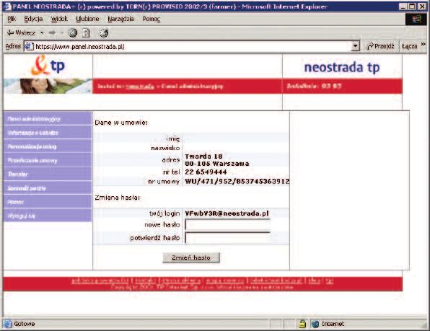The width and height of the screenshot is (430, 331).
Task: Open Pomoc sidebar item
Action: (48, 202)
